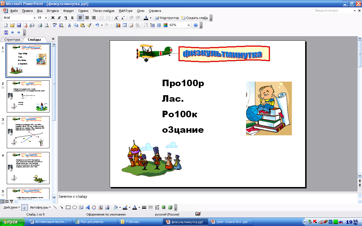Align text left

[81, 18]
